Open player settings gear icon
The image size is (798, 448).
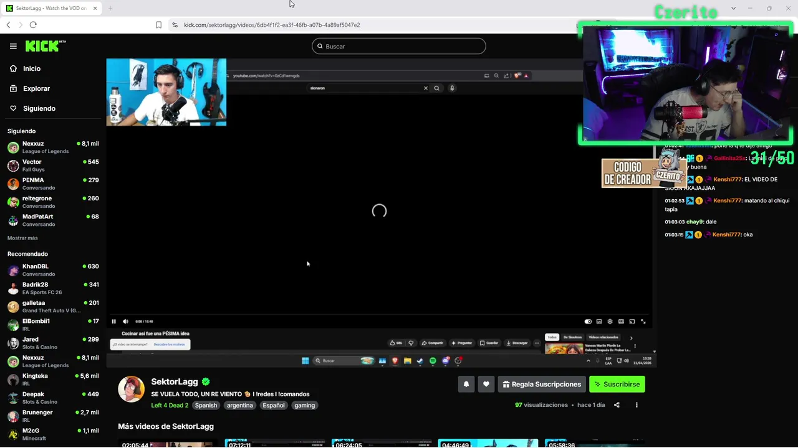click(x=610, y=322)
